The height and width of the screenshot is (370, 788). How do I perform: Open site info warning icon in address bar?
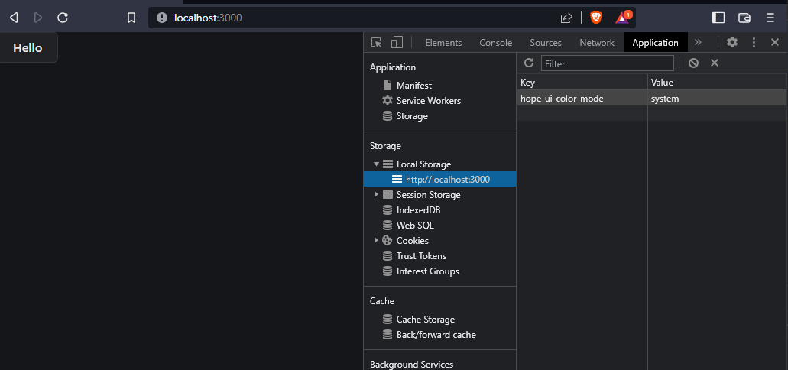[x=162, y=18]
